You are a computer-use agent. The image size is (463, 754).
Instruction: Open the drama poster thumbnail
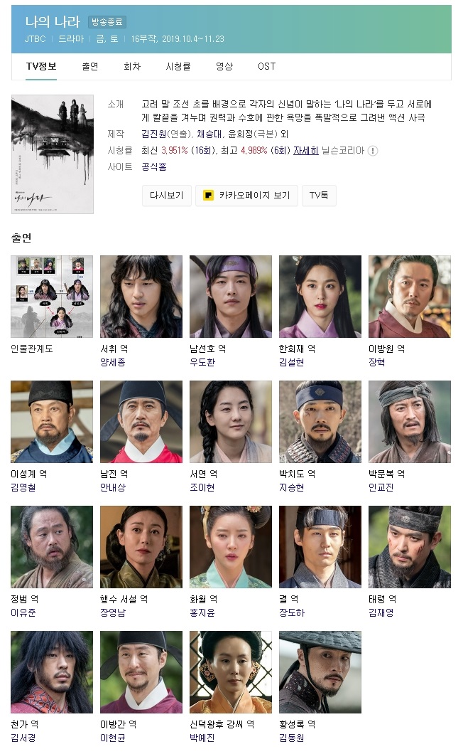53,154
